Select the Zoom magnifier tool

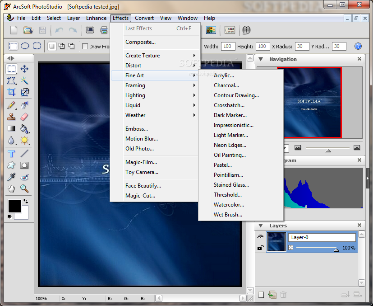24,189
